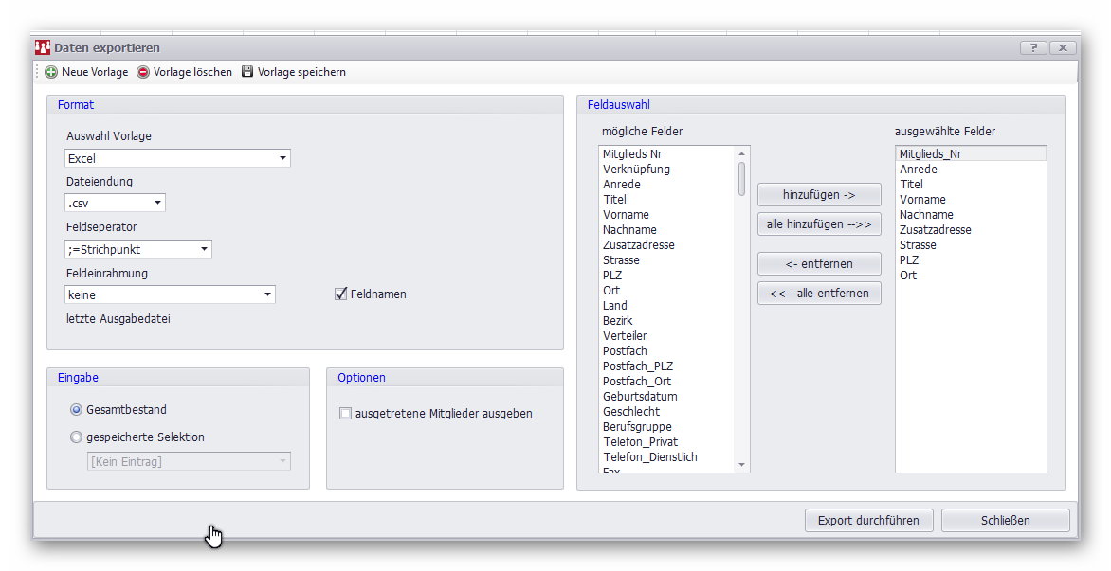The width and height of the screenshot is (1111, 571).
Task: Toggle the Feldnamen checkbox
Action: pyautogui.click(x=341, y=294)
